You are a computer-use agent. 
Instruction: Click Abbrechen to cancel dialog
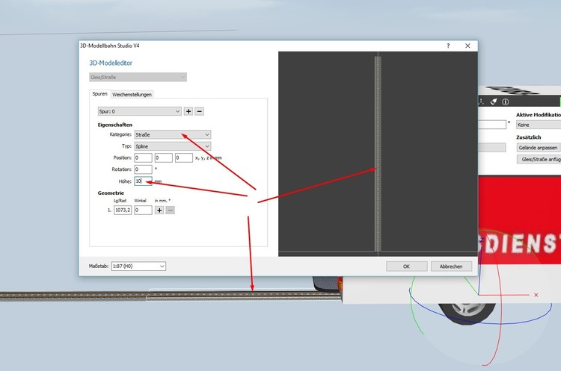[x=451, y=266]
